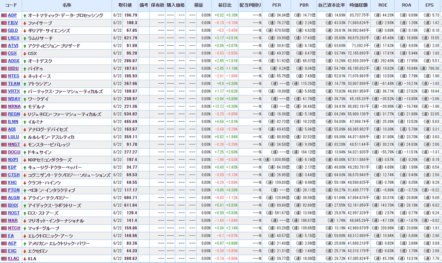Image resolution: width=442 pixels, height=263 pixels.
Task: Click the US flag icon beside KDP
Action: click(x=4, y=168)
